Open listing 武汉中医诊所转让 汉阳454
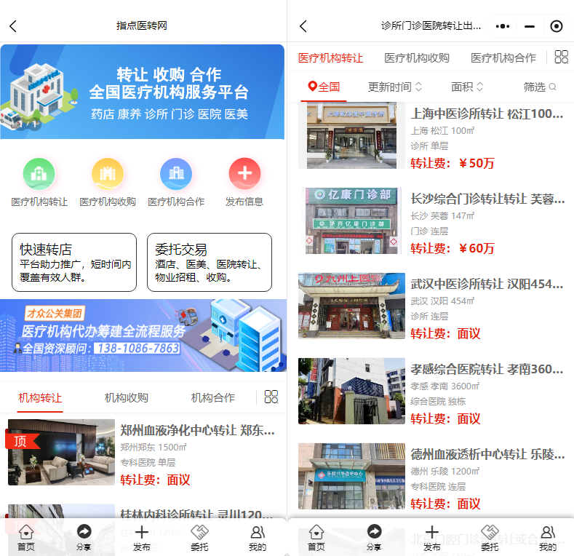 [487, 285]
